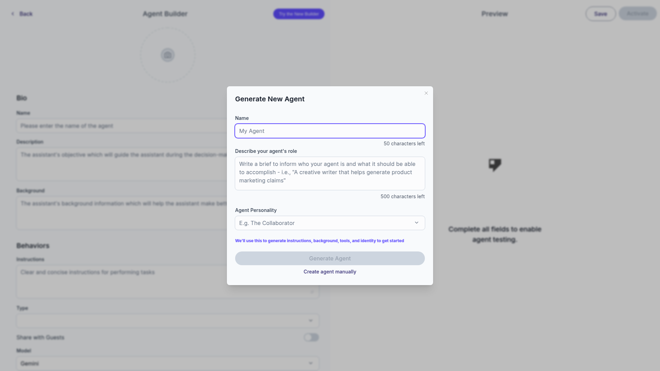
Task: Click the Instructions textarea resize handle
Action: point(312,291)
